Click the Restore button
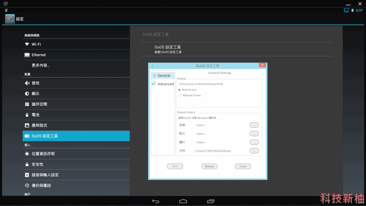This screenshot has height=206, width=366. (210, 166)
